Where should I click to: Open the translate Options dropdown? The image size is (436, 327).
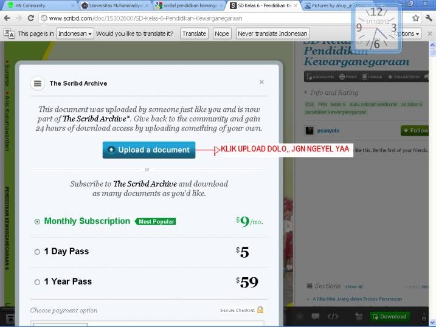click(407, 33)
